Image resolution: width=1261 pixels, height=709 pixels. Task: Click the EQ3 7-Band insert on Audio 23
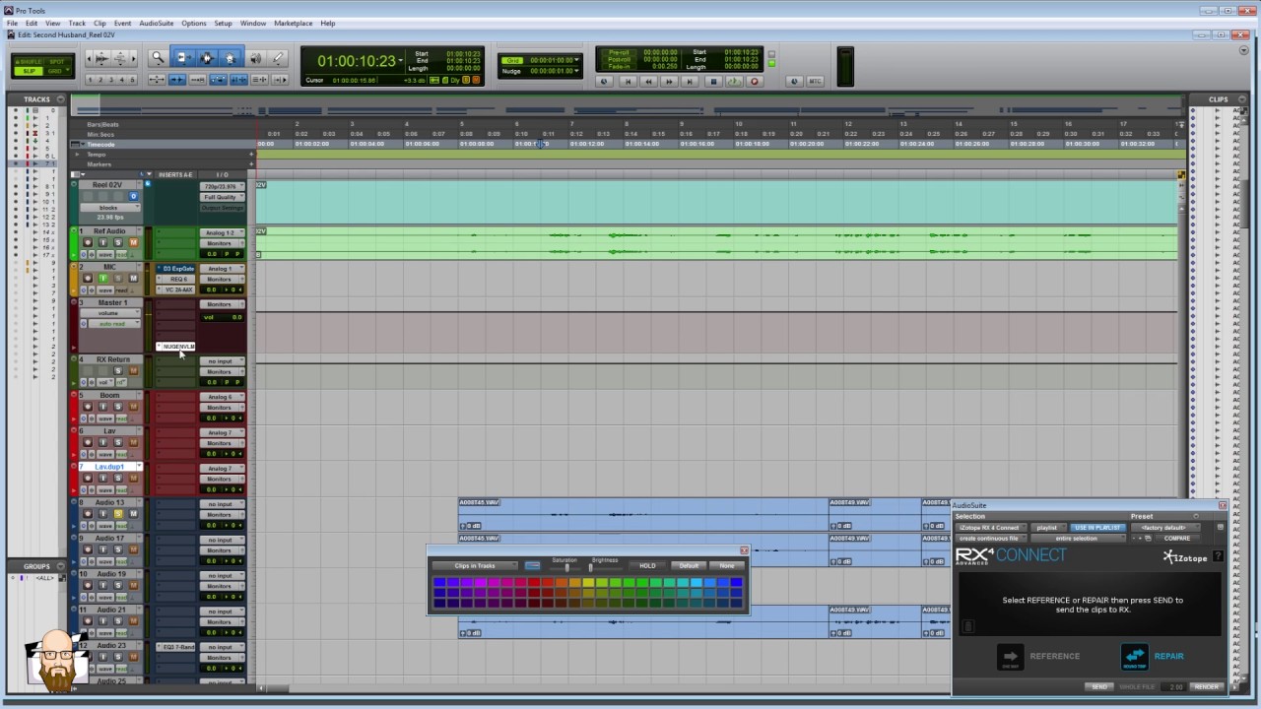tap(178, 647)
